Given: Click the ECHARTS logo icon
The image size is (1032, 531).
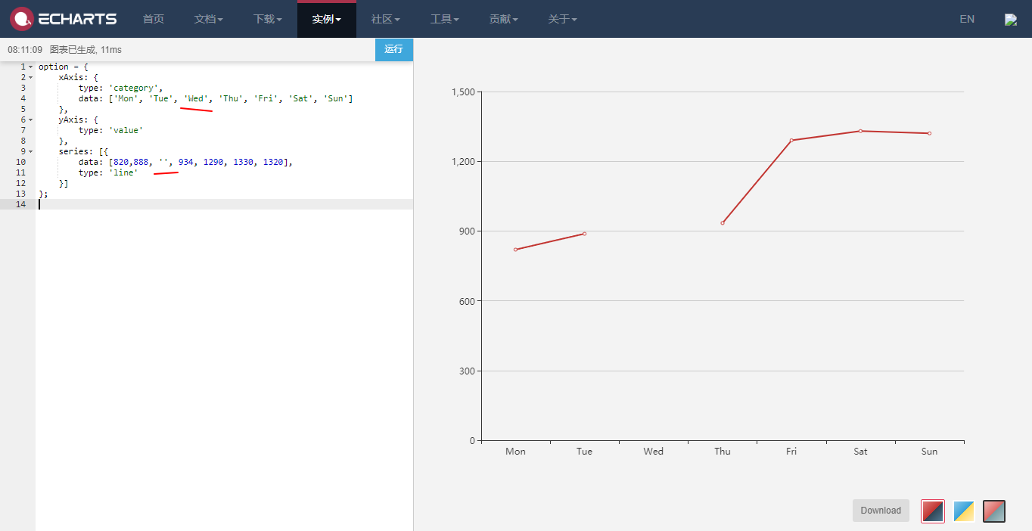Looking at the screenshot, I should 21,19.
